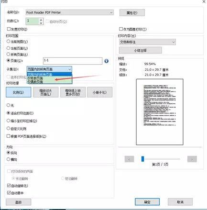Select pages (页面) range radio button
The height and width of the screenshot is (210, 207).
(8, 61)
